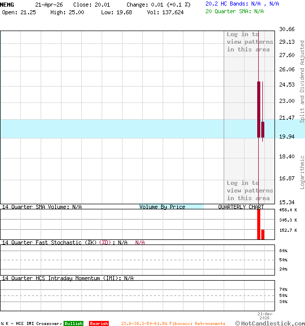Click the 20,2 HC Bands indicator label
This screenshot has height=326, width=305.
242,4
